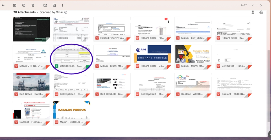Go to the previous conversation
This screenshot has width=271, height=140.
253,5
